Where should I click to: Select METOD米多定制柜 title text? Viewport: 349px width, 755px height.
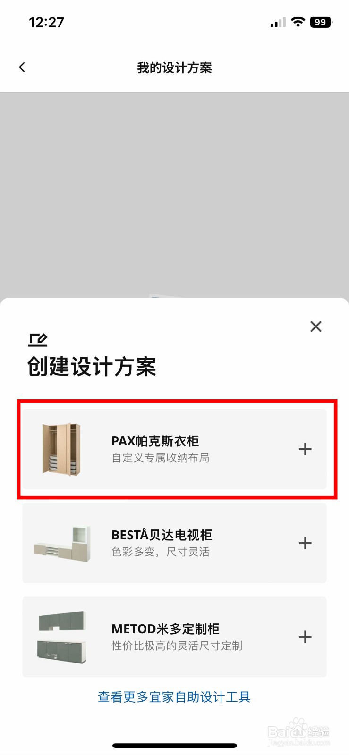[165, 629]
